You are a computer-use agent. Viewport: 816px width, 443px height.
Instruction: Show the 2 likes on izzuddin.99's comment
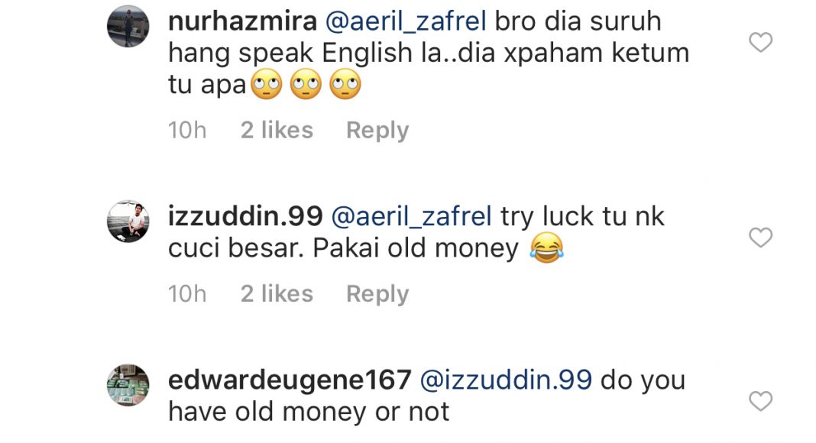[277, 294]
